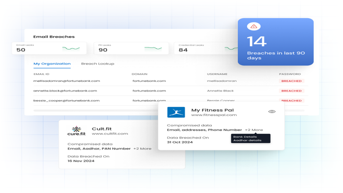Click 'Aadhar details' in the tooltip

coord(248,140)
